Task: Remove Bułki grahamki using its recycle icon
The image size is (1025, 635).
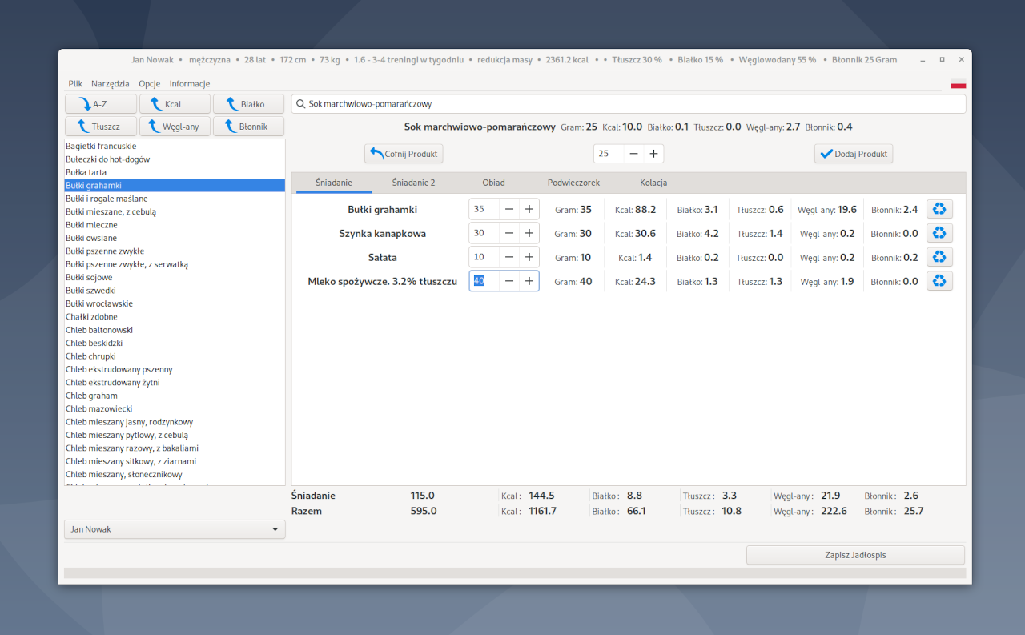Action: point(939,209)
